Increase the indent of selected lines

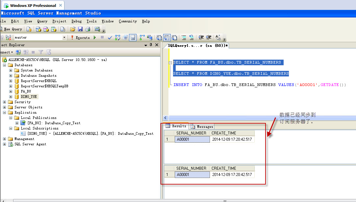tap(209, 38)
